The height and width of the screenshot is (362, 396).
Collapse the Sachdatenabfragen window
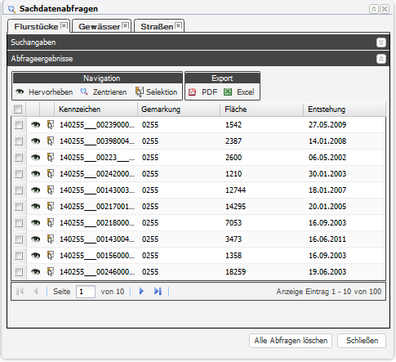click(x=374, y=9)
